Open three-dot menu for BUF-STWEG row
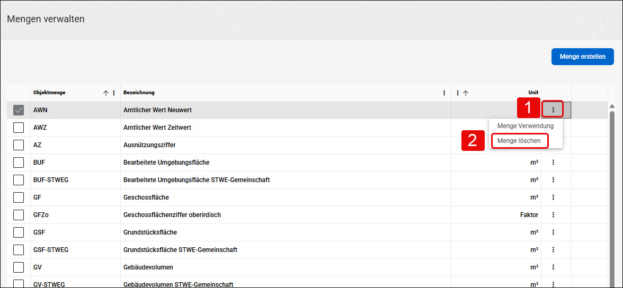The height and width of the screenshot is (288, 623). [x=553, y=180]
